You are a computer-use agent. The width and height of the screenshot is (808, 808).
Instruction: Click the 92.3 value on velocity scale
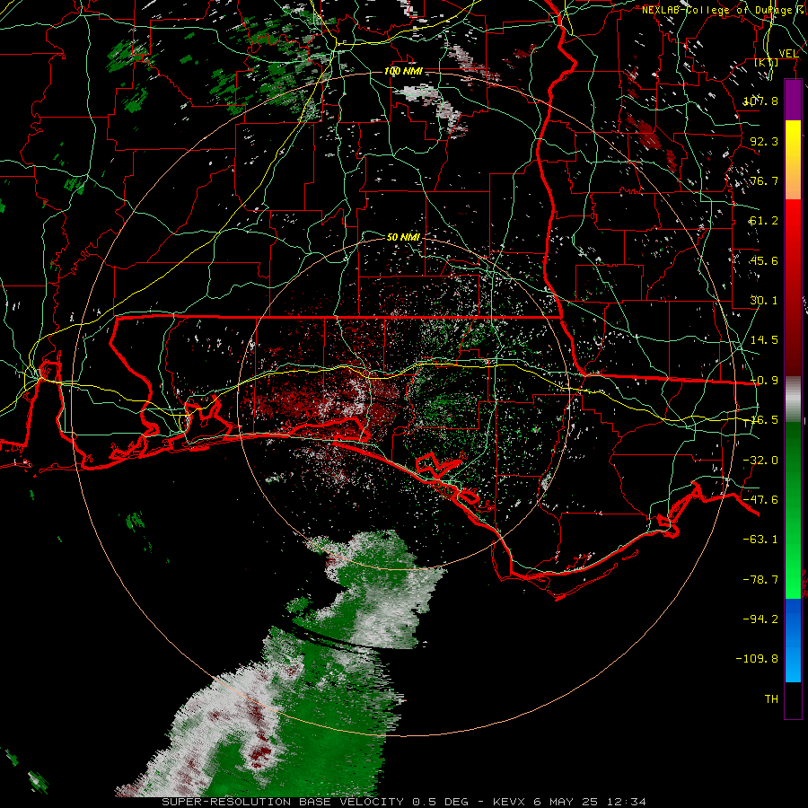pos(764,141)
